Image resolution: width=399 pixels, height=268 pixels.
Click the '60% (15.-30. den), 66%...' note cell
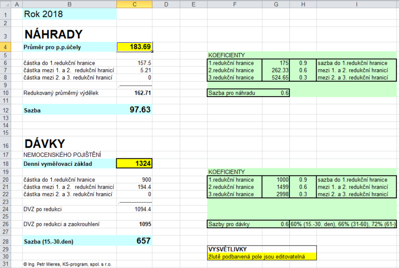[x=343, y=224]
